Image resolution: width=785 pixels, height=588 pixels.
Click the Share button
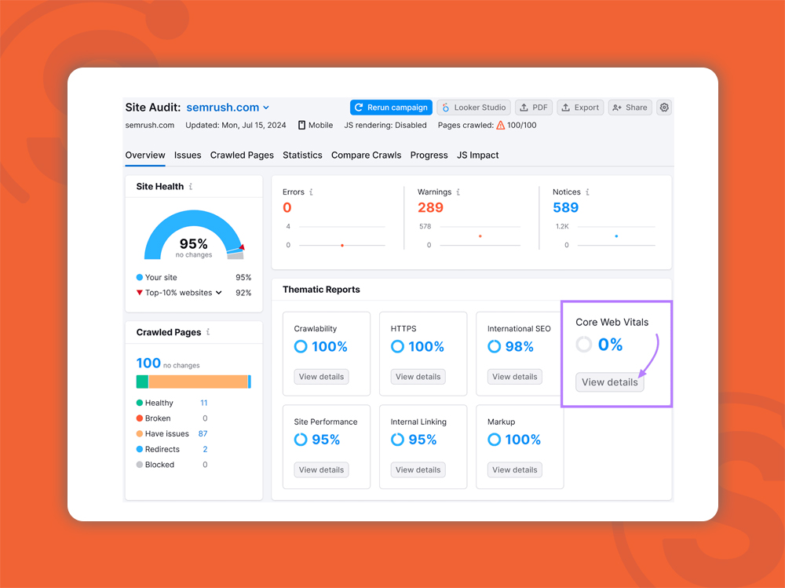(630, 108)
